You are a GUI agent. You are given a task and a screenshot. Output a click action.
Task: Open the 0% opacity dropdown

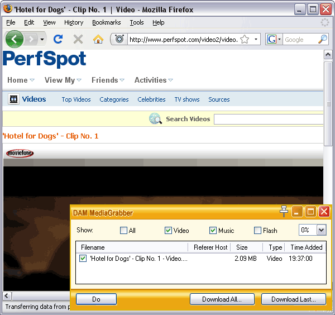[322, 230]
